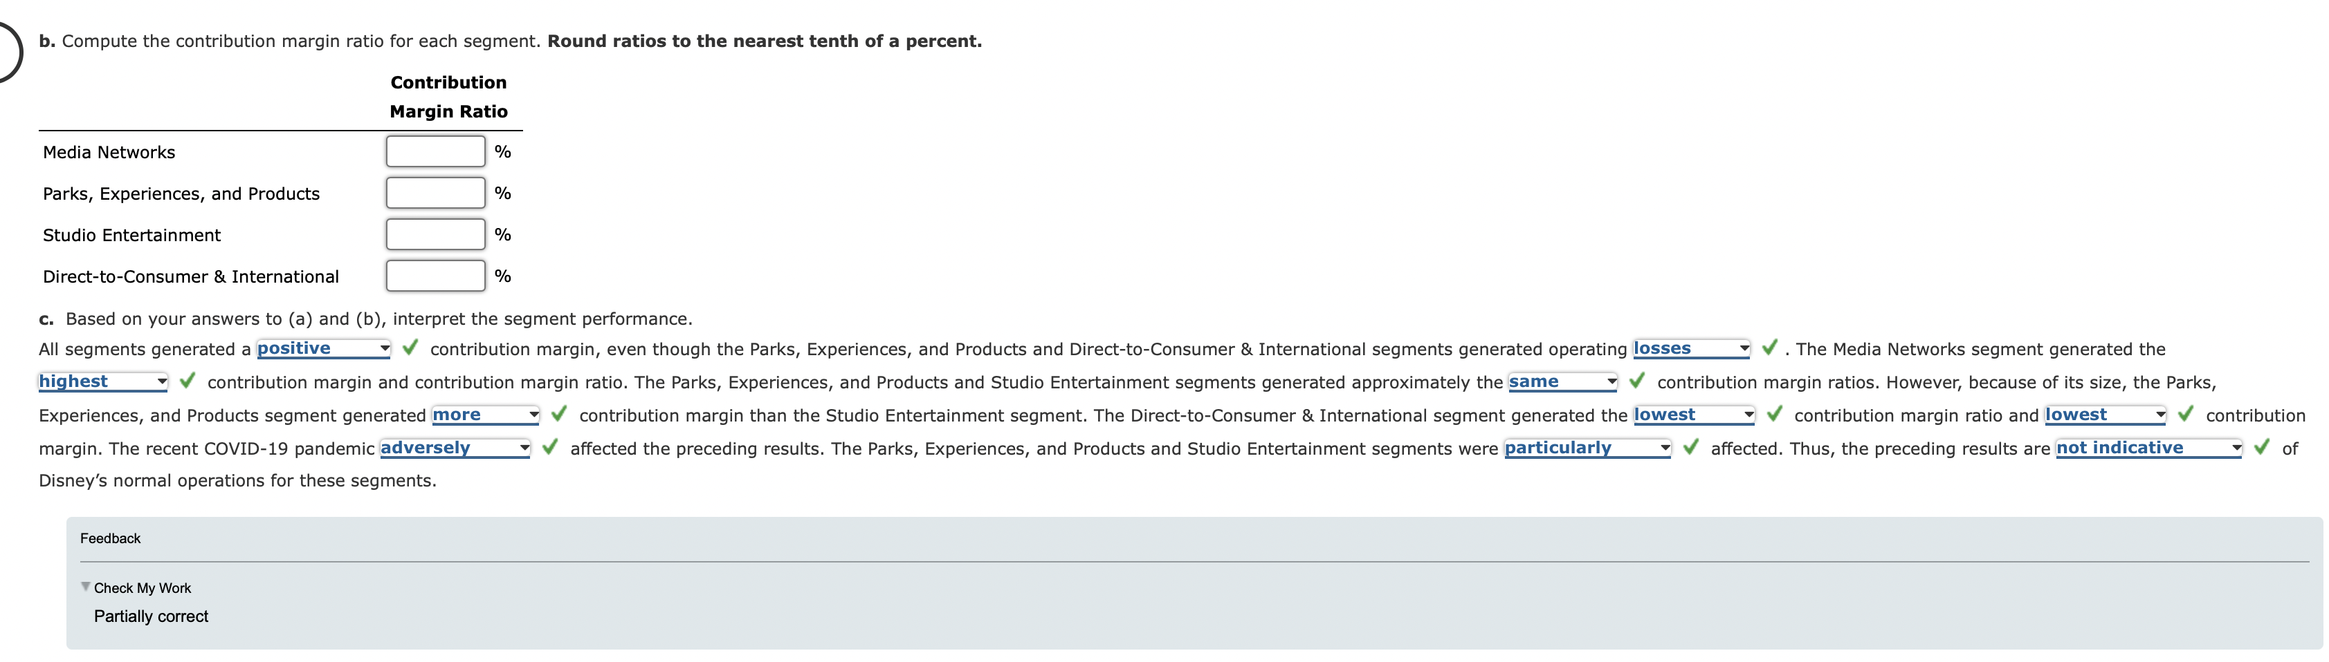Click the checkmark following the same dropdown

(x=1636, y=382)
